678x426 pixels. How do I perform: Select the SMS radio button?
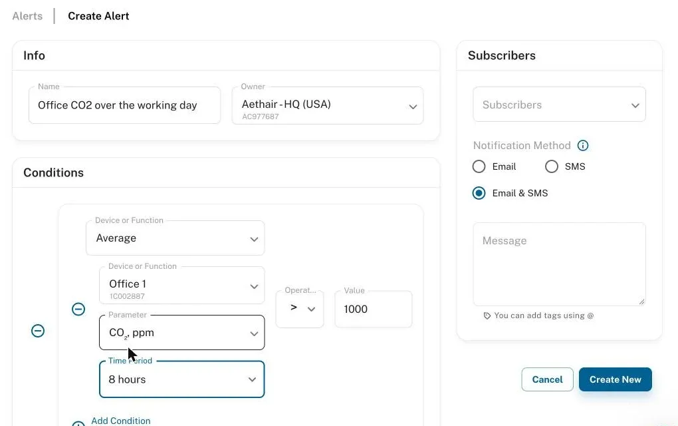[x=551, y=166]
